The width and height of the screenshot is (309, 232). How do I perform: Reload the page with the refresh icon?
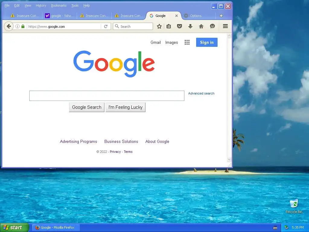tap(106, 27)
